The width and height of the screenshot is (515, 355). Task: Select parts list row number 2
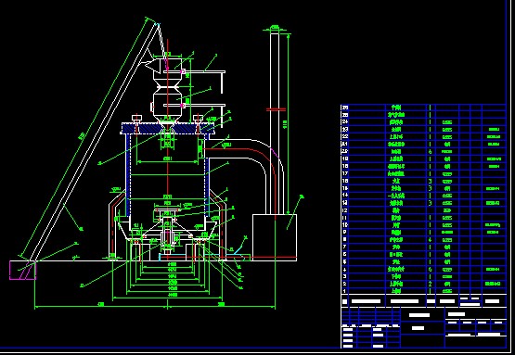pyautogui.click(x=423, y=284)
